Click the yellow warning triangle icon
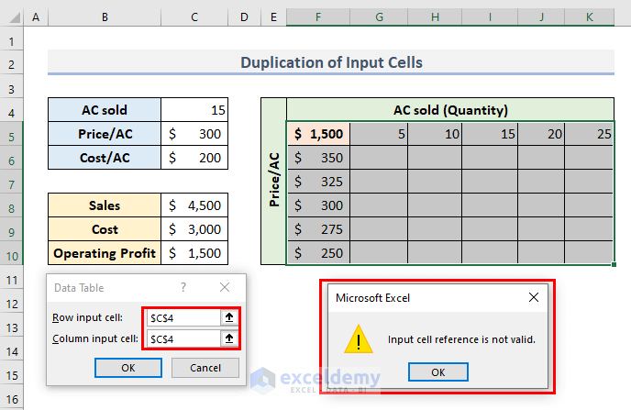This screenshot has width=631, height=410. click(x=359, y=340)
